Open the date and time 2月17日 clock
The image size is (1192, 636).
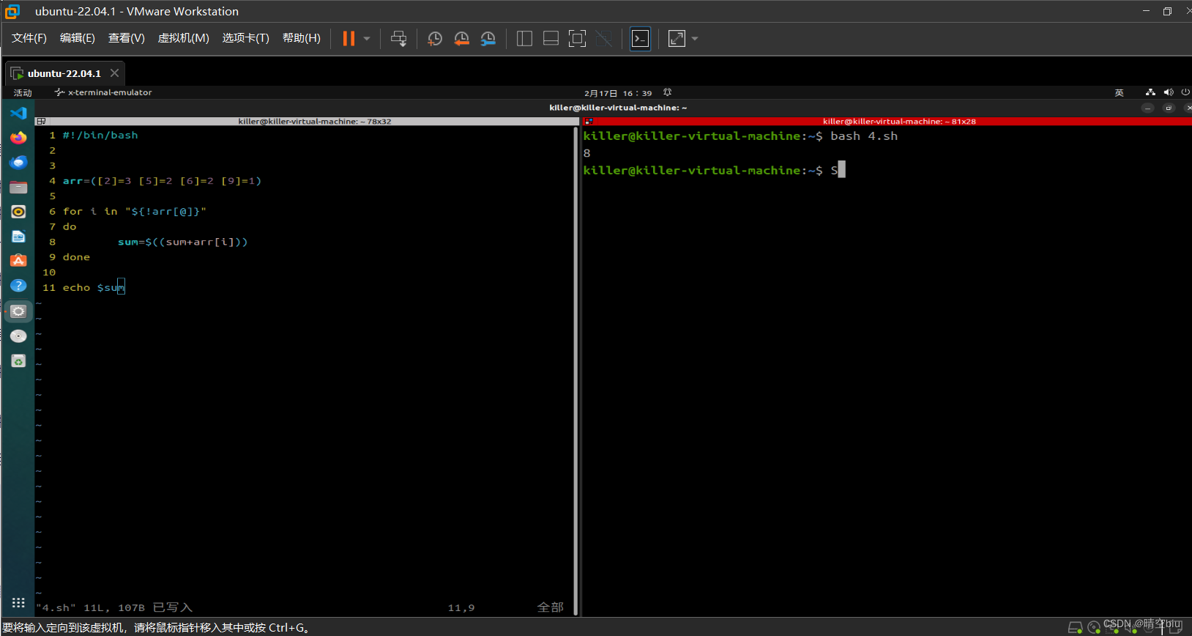pos(617,93)
